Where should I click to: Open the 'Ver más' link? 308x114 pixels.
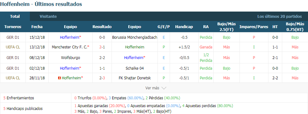coord(152,88)
